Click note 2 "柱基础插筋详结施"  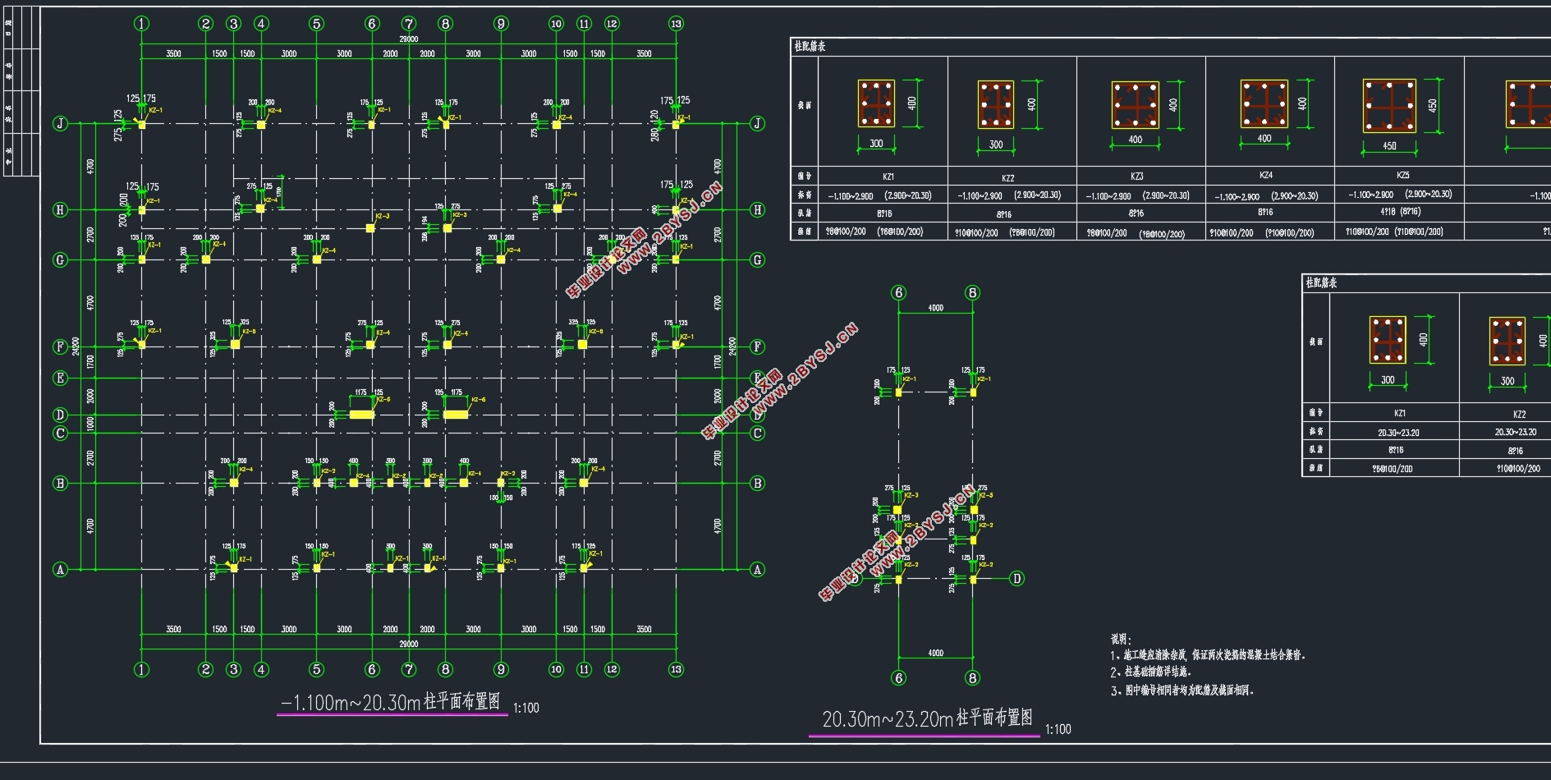pos(1150,672)
